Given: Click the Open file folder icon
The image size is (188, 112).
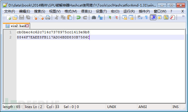Looking at the screenshot, I should [x=15, y=18].
